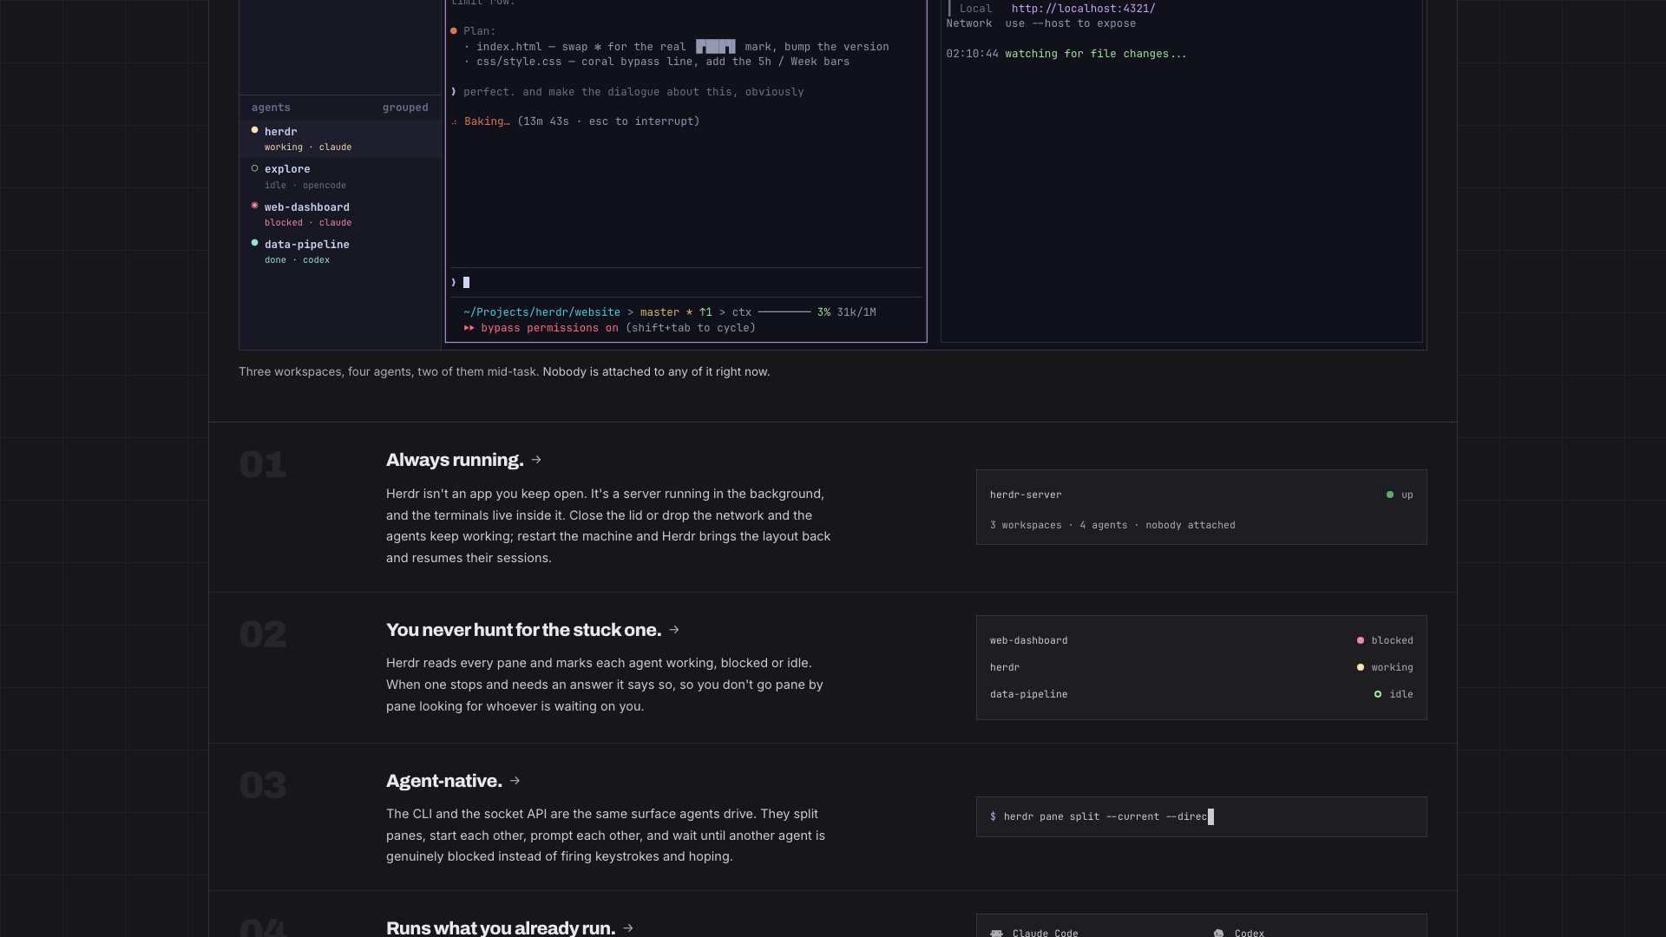The width and height of the screenshot is (1666, 937).
Task: Click the yellow working dot in herdr status row
Action: (x=1361, y=667)
